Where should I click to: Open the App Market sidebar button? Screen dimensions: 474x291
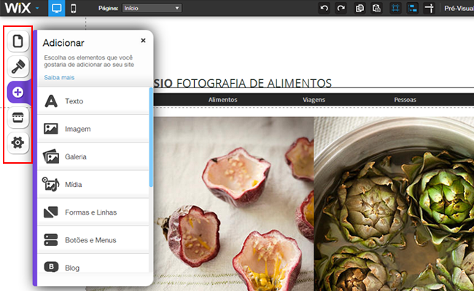18,117
